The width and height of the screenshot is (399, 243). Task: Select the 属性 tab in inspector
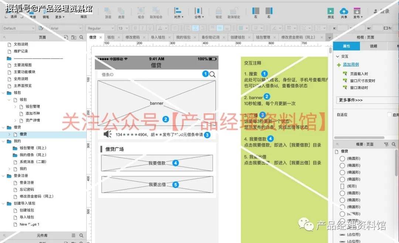point(346,46)
